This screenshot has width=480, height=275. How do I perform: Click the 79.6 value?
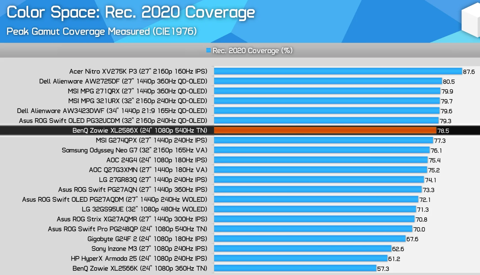(446, 111)
